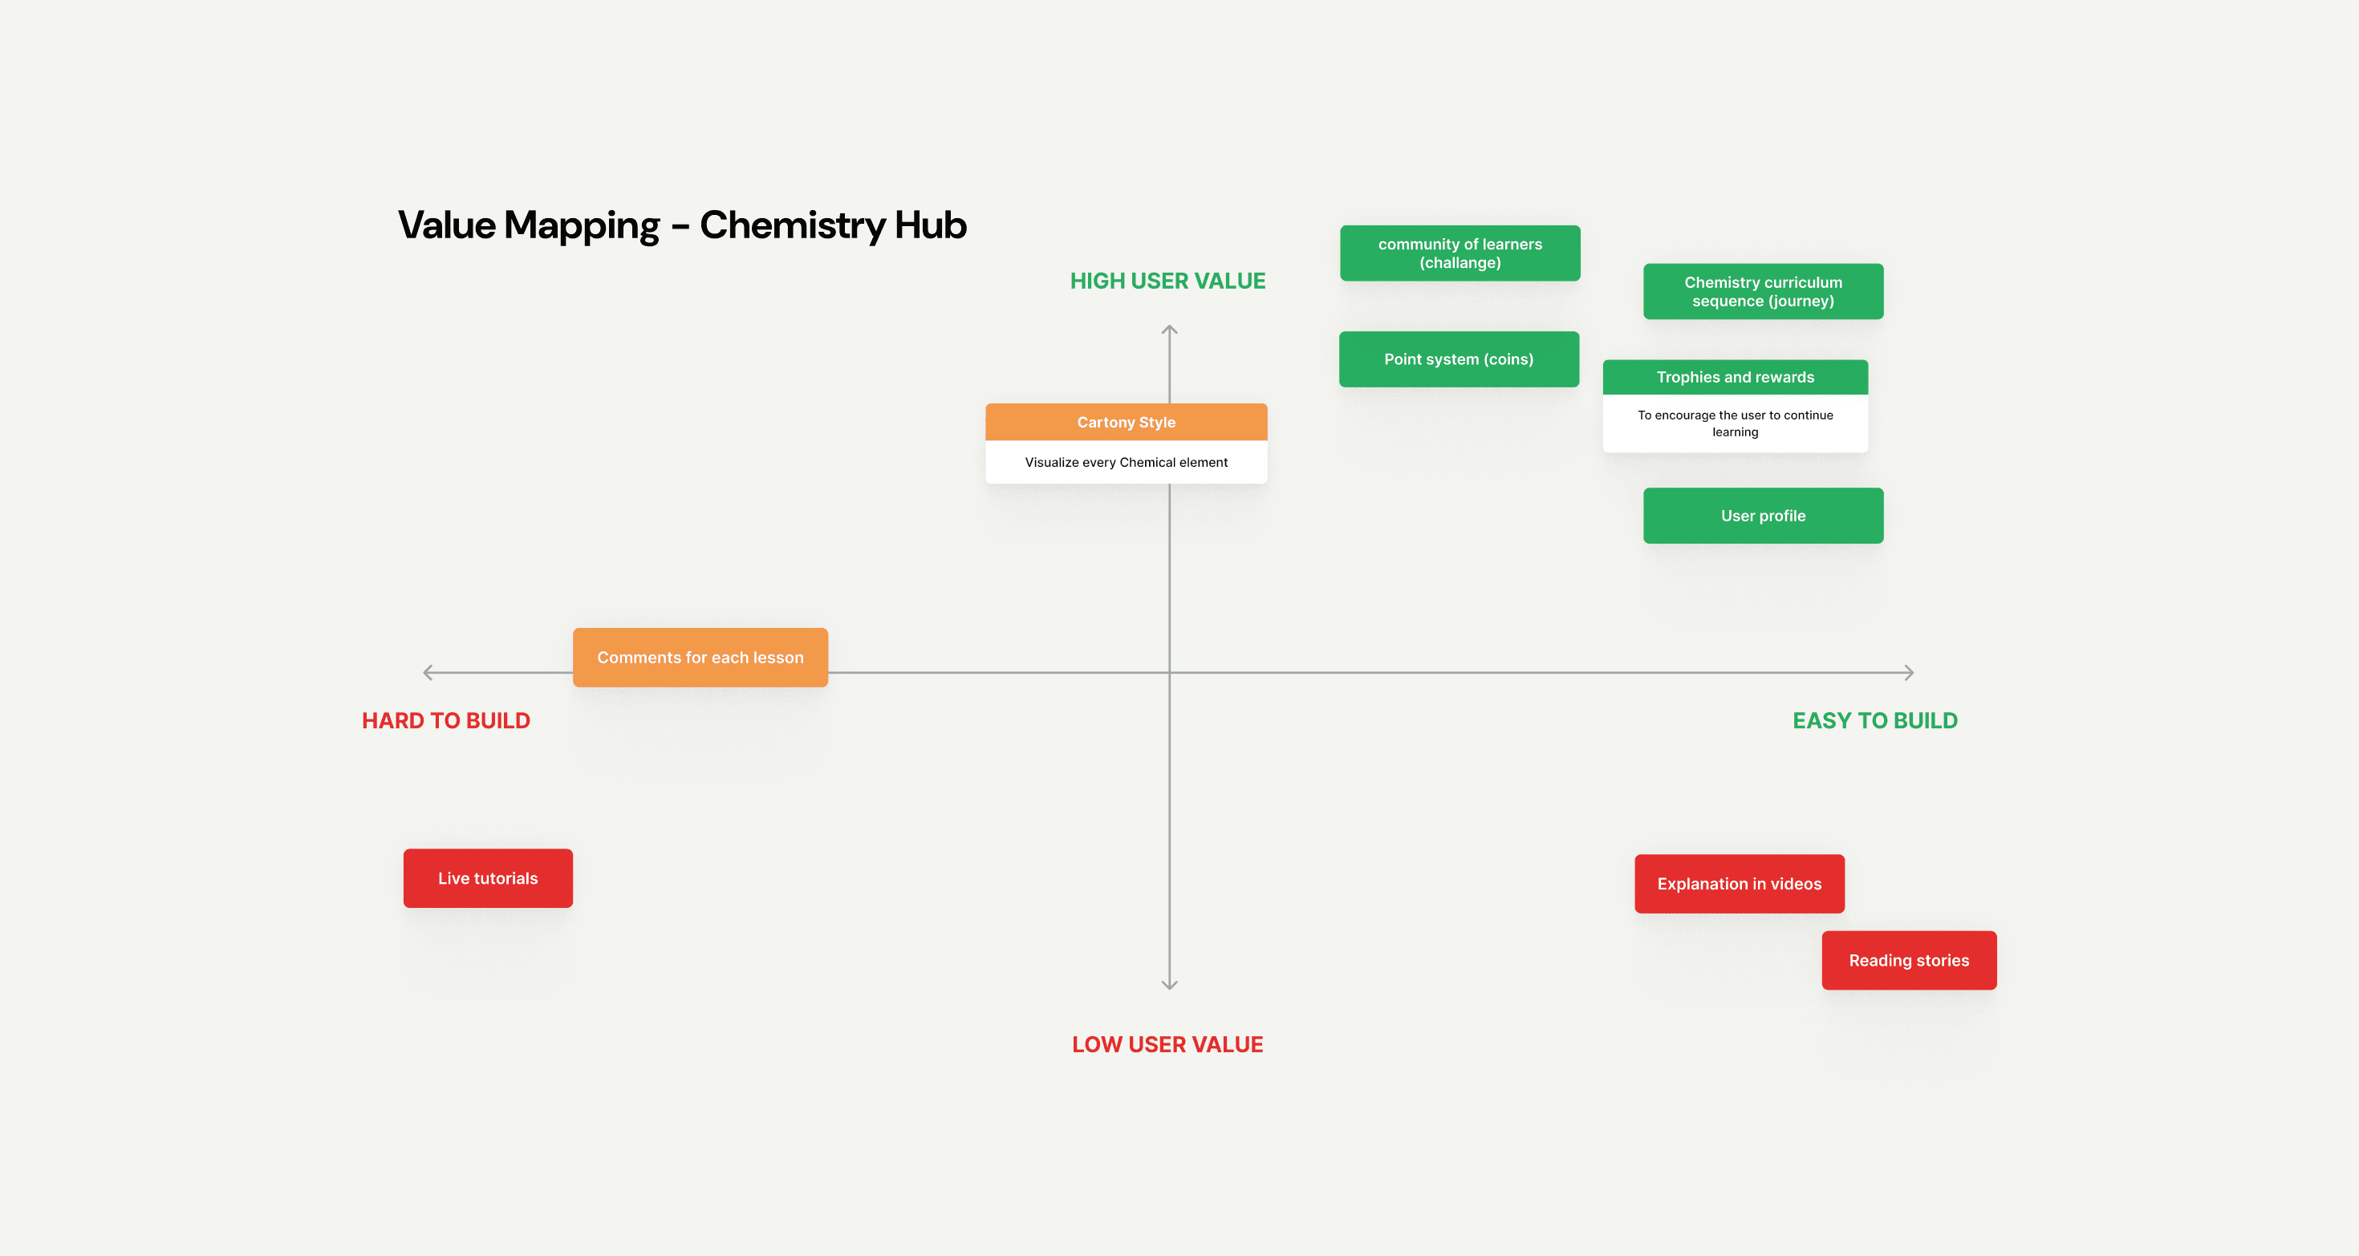Select the 'EASY TO BUILD' axis label
Viewport: 2359px width, 1256px height.
(x=1874, y=720)
